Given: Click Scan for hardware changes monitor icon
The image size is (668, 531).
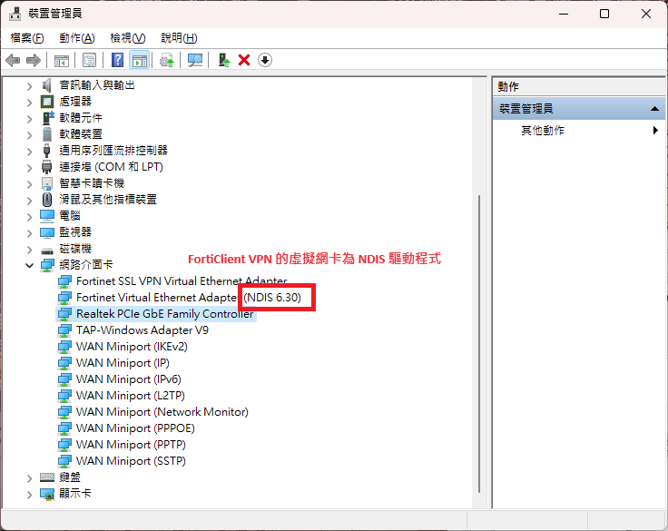Looking at the screenshot, I should pos(194,60).
